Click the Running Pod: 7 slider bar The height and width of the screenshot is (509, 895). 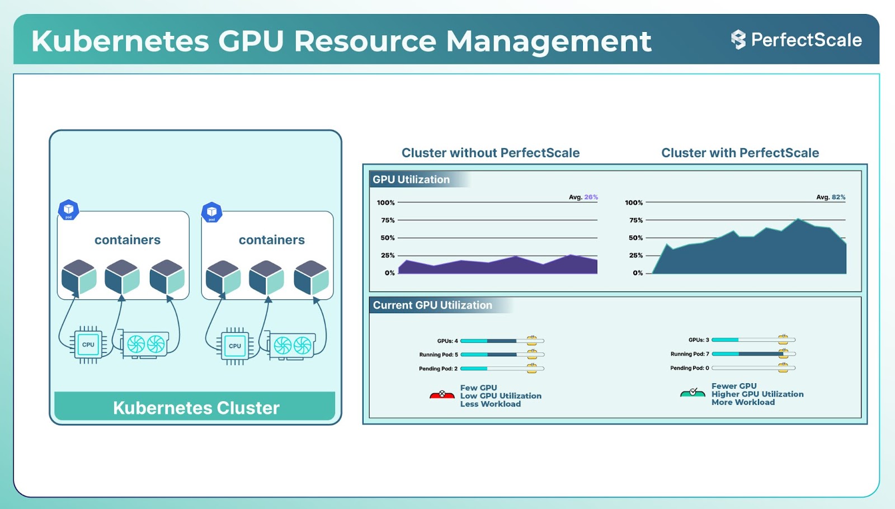click(x=753, y=354)
